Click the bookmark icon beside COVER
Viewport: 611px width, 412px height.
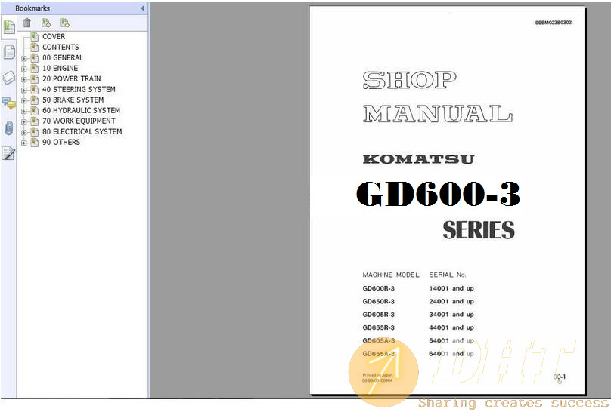coord(34,36)
